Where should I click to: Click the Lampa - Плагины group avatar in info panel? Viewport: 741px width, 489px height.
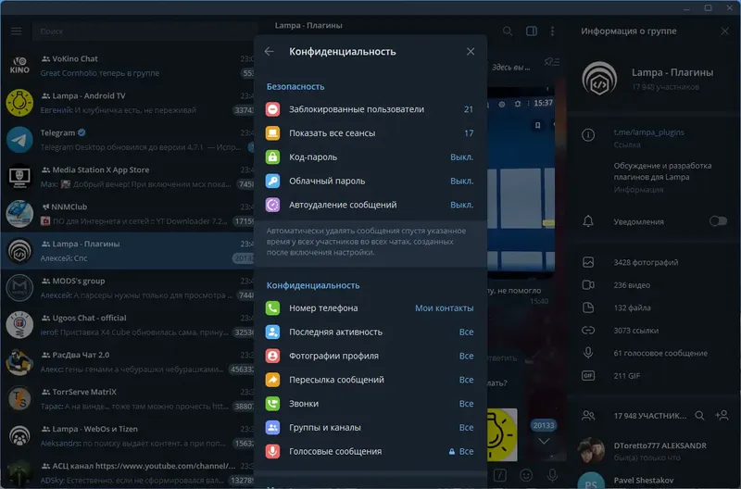tap(599, 79)
